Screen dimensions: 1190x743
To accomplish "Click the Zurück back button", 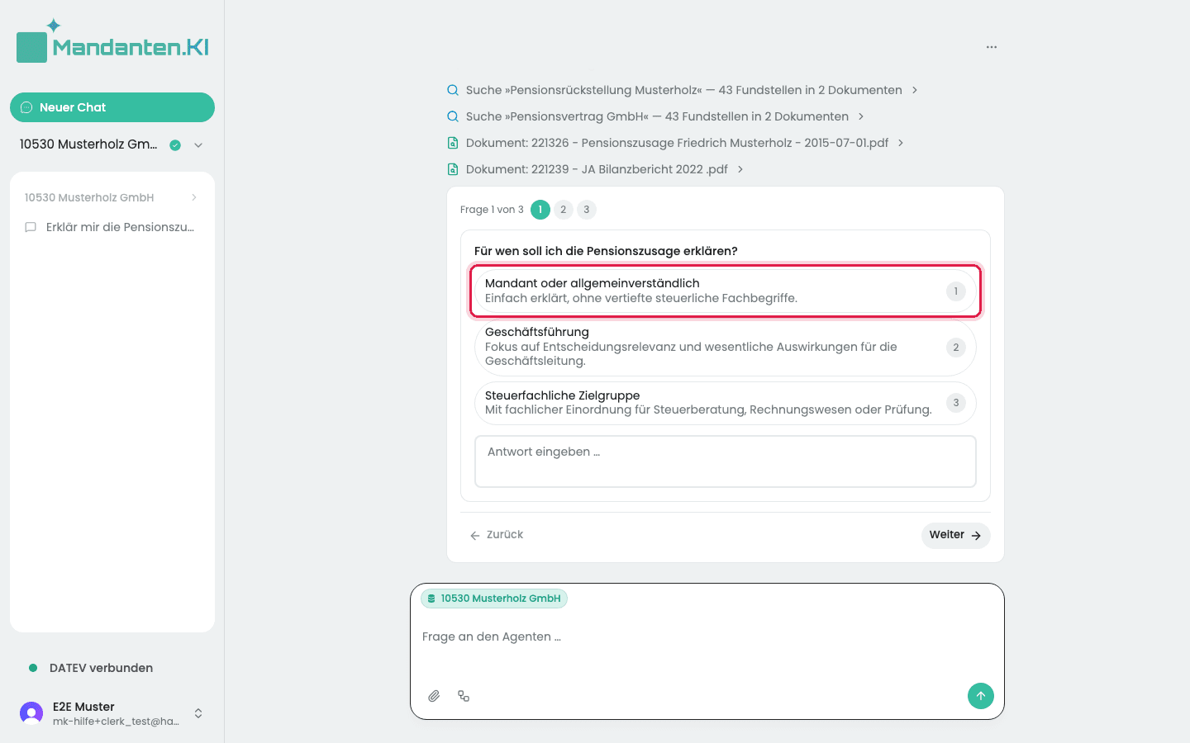I will (x=497, y=535).
